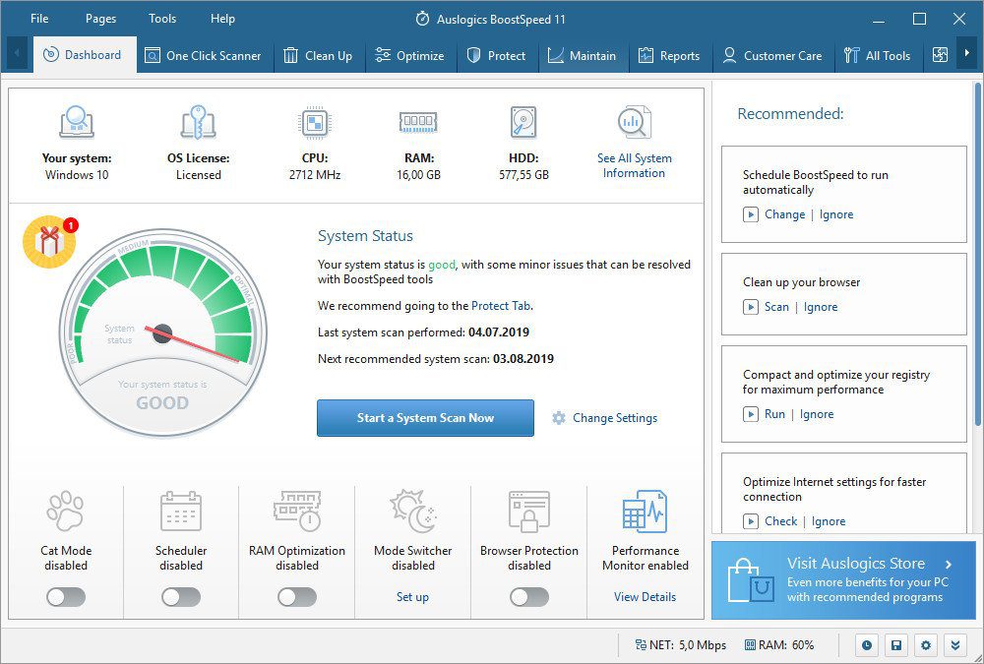Open the Tools menu
The width and height of the screenshot is (984, 664).
161,18
